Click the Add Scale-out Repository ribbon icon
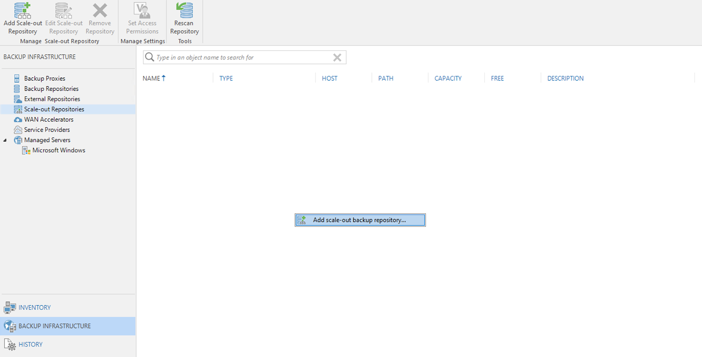Viewport: 702px width, 357px height. pyautogui.click(x=23, y=11)
